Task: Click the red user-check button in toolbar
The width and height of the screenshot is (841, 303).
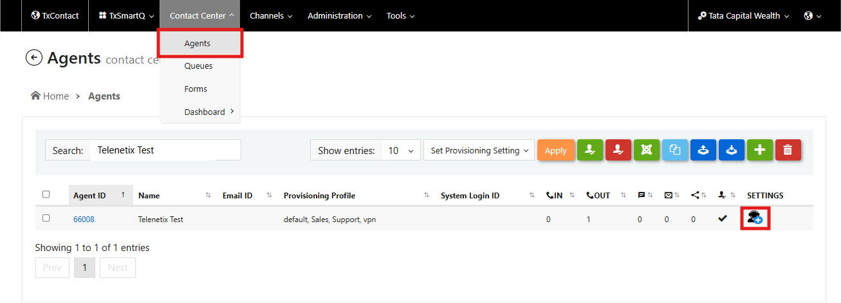Action: click(618, 150)
